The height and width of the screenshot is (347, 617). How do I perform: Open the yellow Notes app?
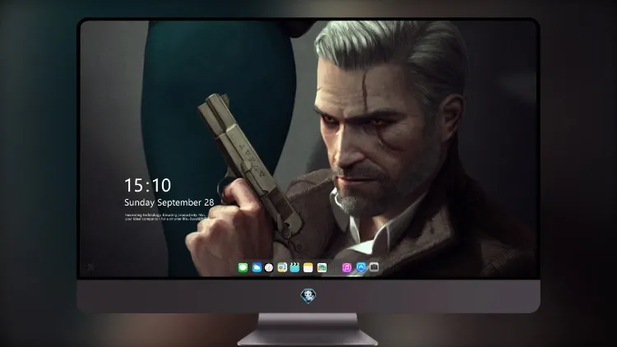pos(308,268)
